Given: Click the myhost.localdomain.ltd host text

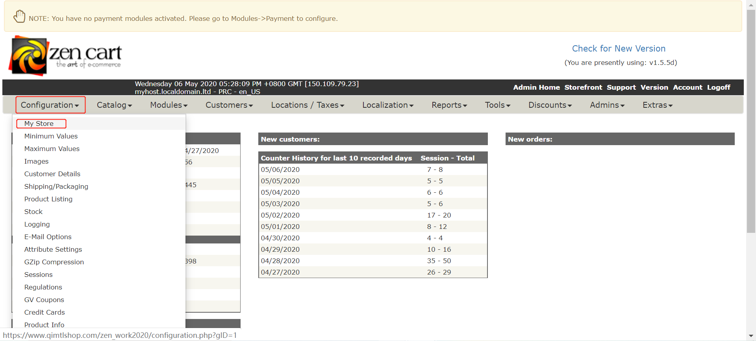Looking at the screenshot, I should point(198,92).
